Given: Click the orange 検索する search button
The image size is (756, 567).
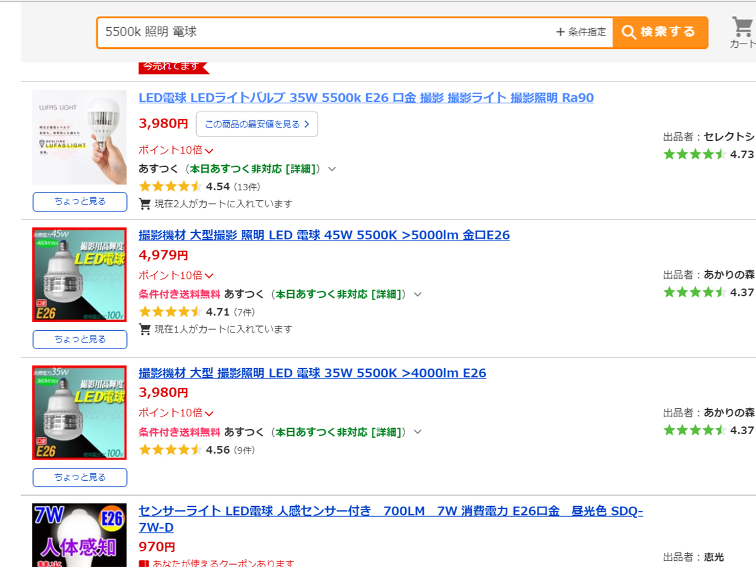Looking at the screenshot, I should [x=660, y=32].
